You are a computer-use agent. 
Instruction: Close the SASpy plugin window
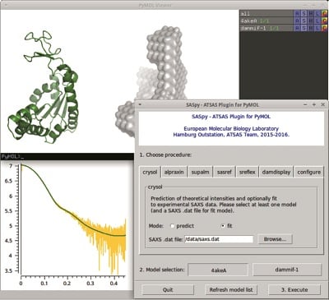click(x=323, y=104)
